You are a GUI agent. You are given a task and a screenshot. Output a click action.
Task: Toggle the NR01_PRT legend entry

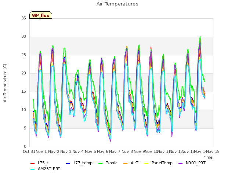192,163
